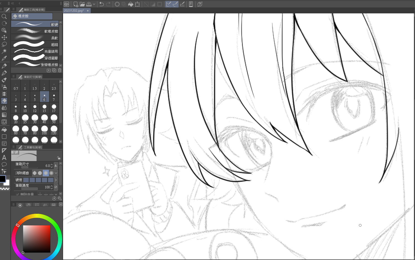Select the Gradient tool
415x260 pixels.
pyautogui.click(x=4, y=115)
